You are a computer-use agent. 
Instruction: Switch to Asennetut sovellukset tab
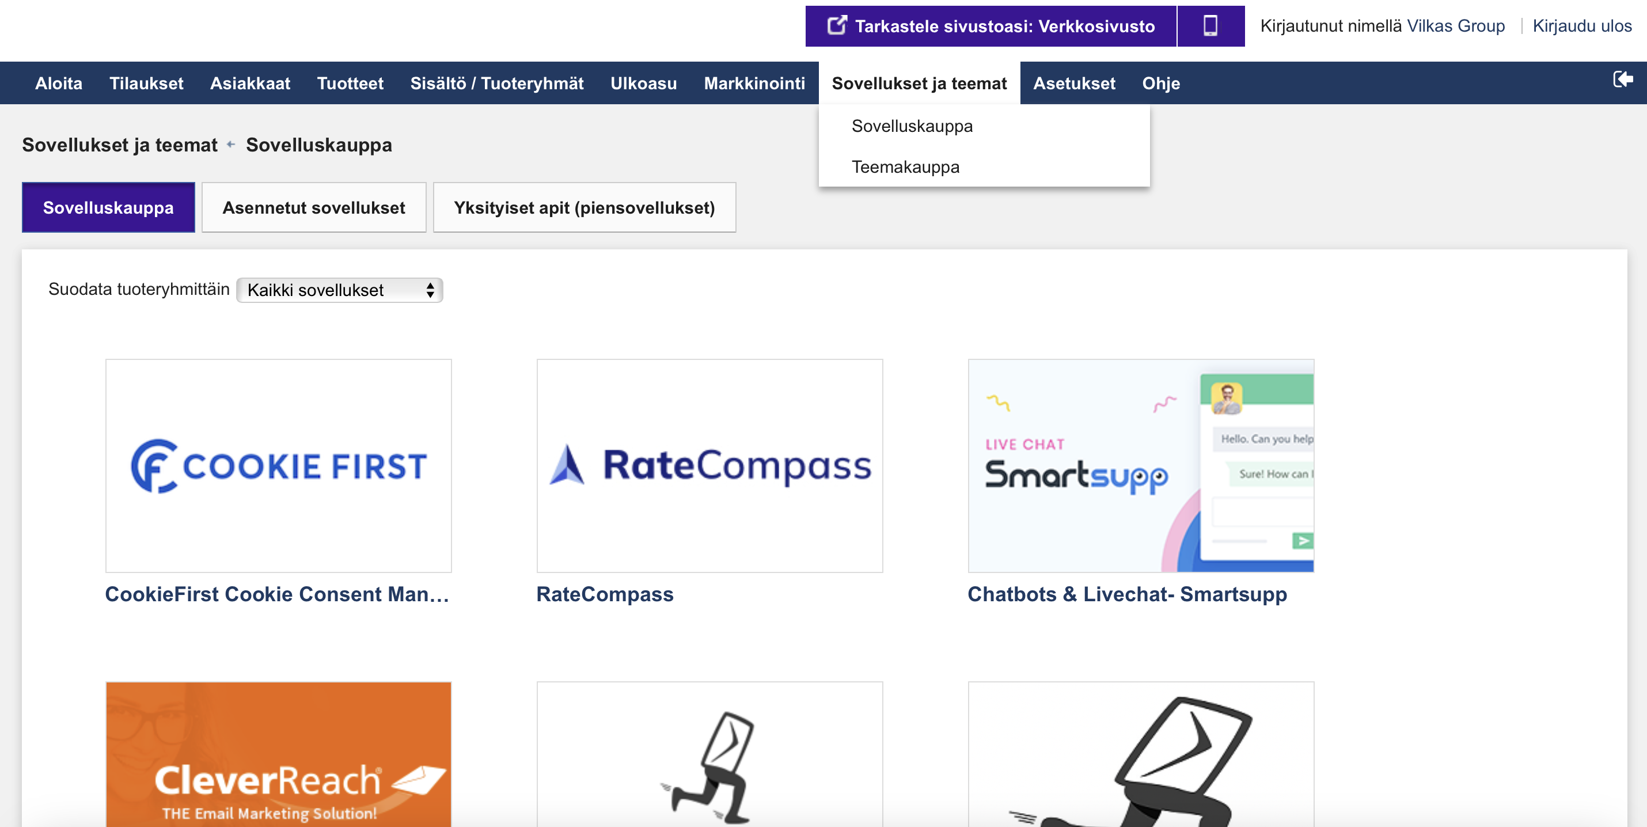click(314, 207)
